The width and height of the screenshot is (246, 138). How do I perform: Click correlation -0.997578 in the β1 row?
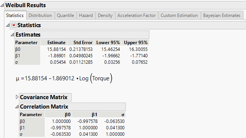(61, 128)
